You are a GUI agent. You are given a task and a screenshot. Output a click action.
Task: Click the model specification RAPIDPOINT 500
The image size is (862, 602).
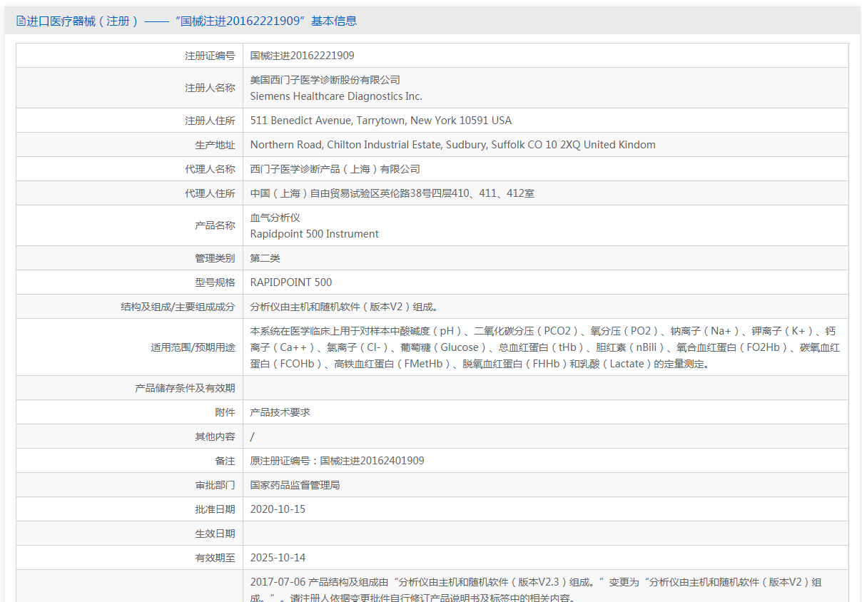pyautogui.click(x=290, y=282)
